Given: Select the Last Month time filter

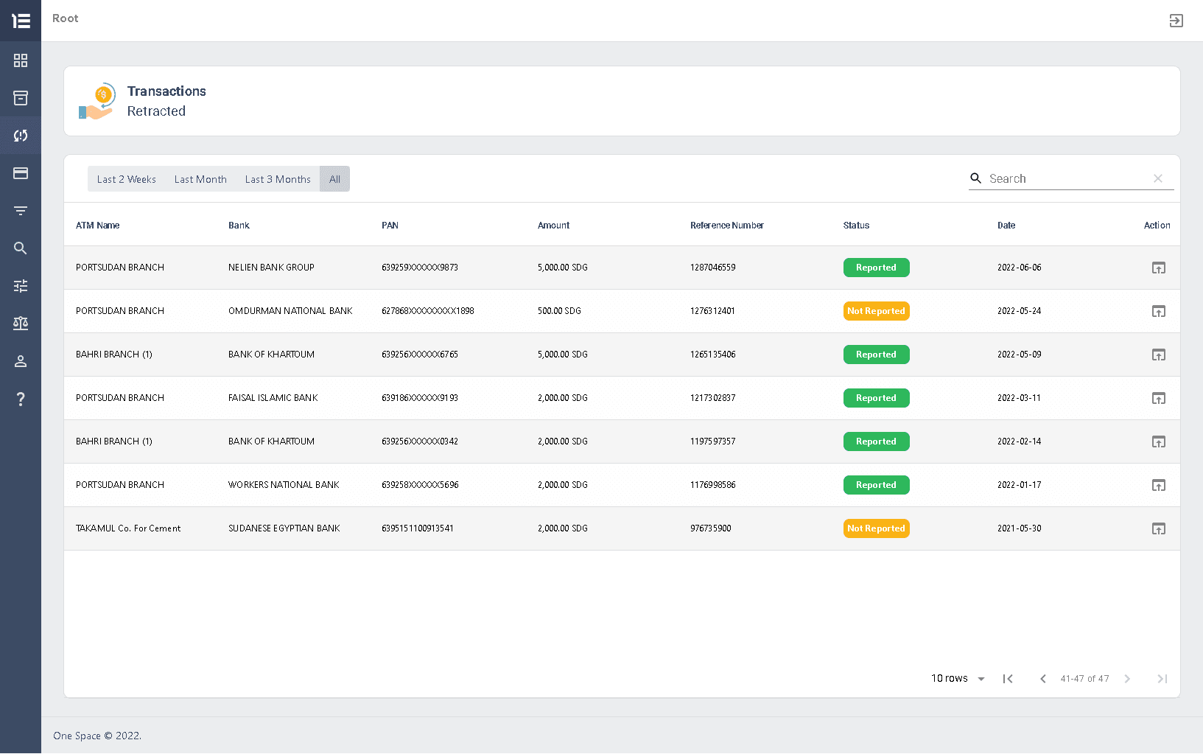Looking at the screenshot, I should [x=200, y=178].
